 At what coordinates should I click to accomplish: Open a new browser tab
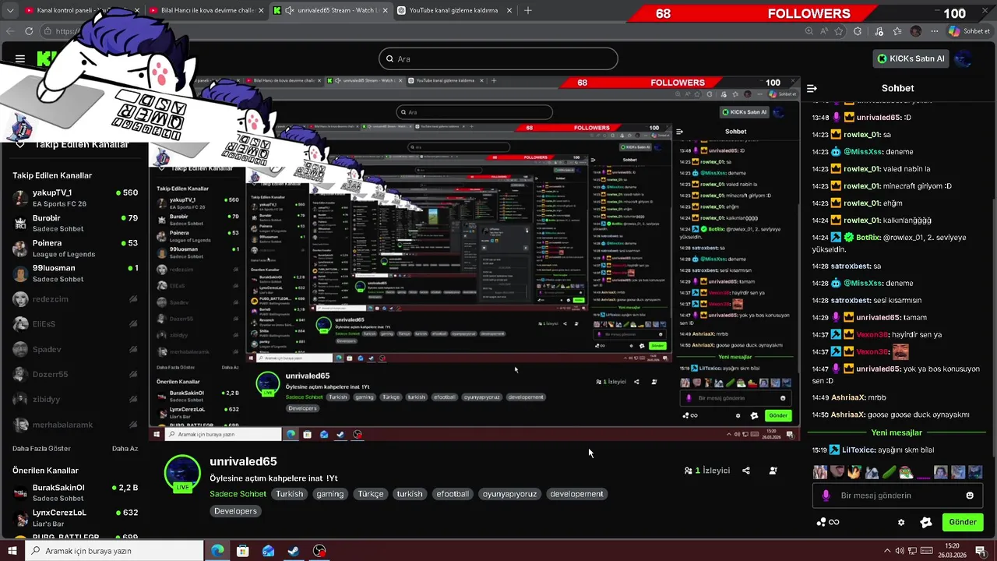click(x=527, y=11)
